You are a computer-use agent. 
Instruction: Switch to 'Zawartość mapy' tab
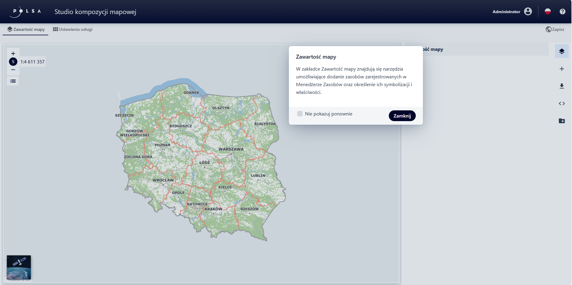click(x=26, y=29)
